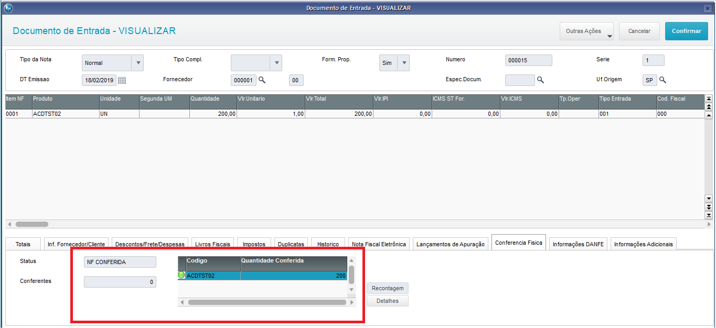
Task: Expand the Tipo Compl. dropdown
Action: 276,63
